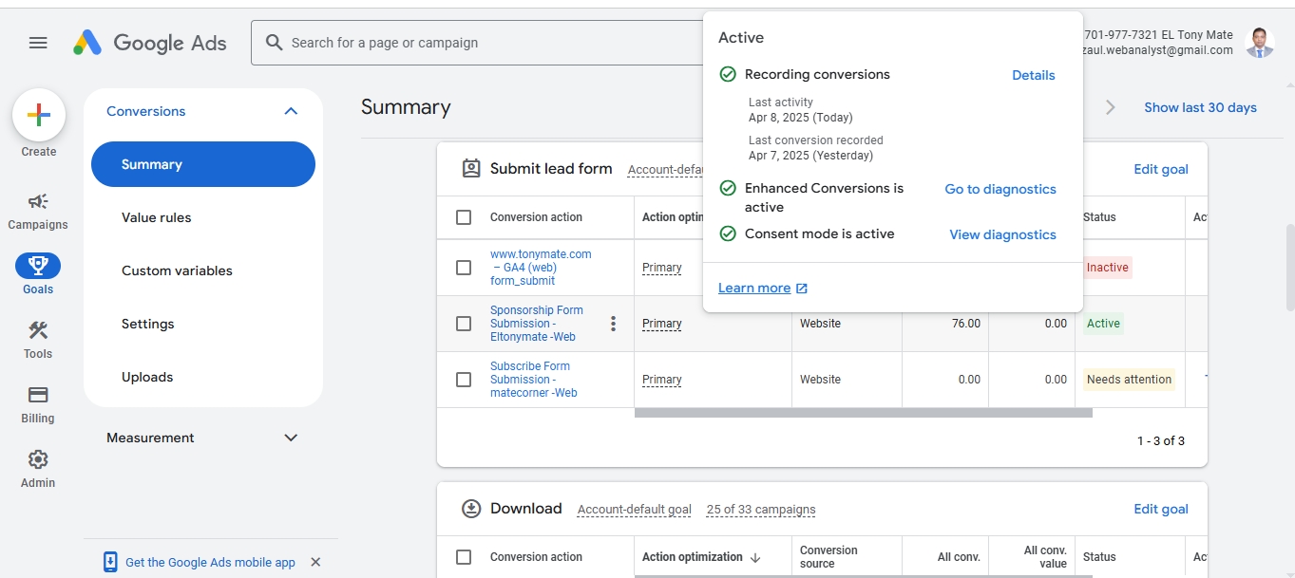Click the page vertical scrollbar
The width and height of the screenshot is (1295, 578).
[1288, 267]
